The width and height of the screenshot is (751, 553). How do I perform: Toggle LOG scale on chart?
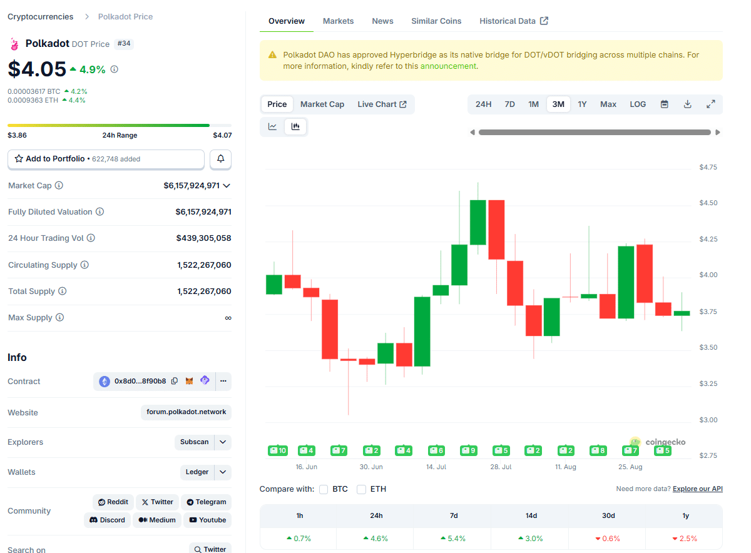638,104
